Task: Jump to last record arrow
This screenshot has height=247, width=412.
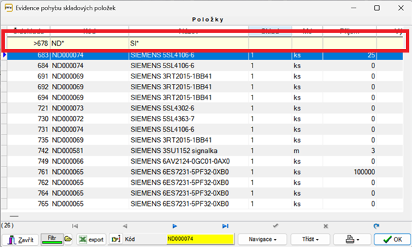Action: [225, 226]
